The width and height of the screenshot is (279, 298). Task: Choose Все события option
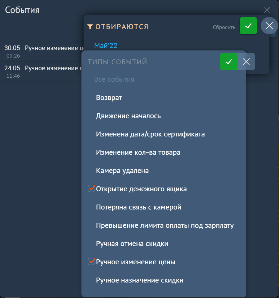[114, 79]
